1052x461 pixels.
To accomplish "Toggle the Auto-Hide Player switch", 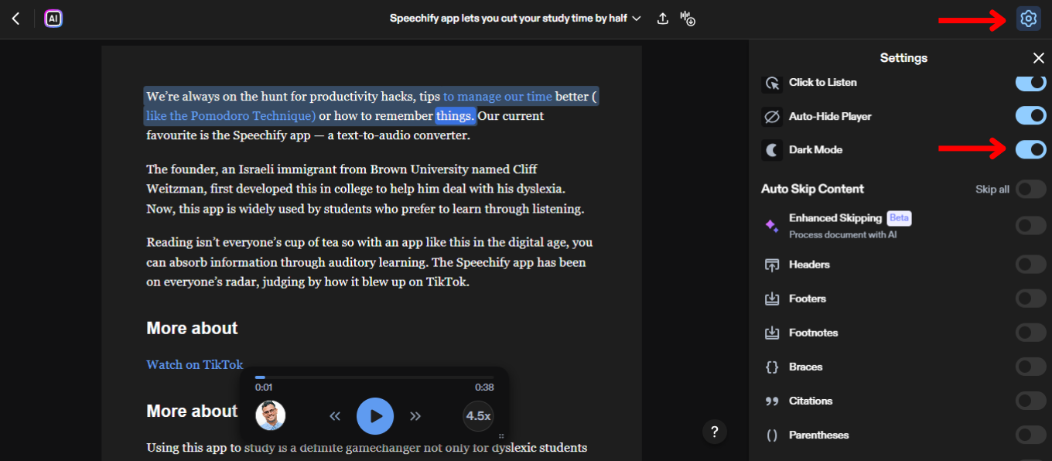I will point(1031,116).
